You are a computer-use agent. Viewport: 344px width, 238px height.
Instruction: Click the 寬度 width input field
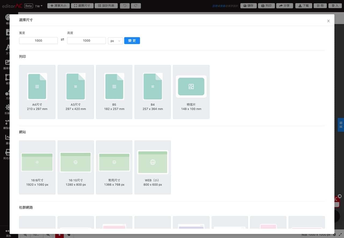click(x=38, y=41)
